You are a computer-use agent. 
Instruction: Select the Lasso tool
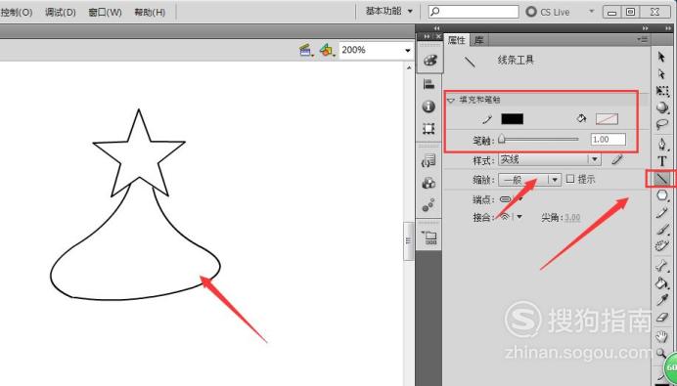(662, 125)
